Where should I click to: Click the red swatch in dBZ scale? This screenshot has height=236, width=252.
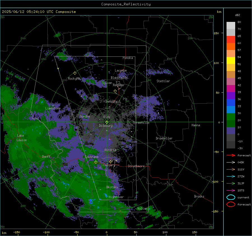pyautogui.click(x=231, y=40)
